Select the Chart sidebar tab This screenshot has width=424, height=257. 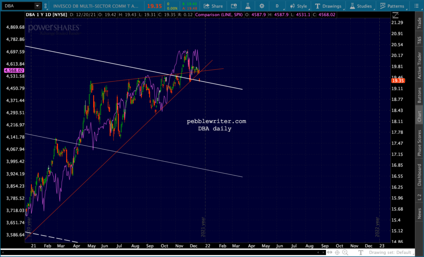(419, 115)
